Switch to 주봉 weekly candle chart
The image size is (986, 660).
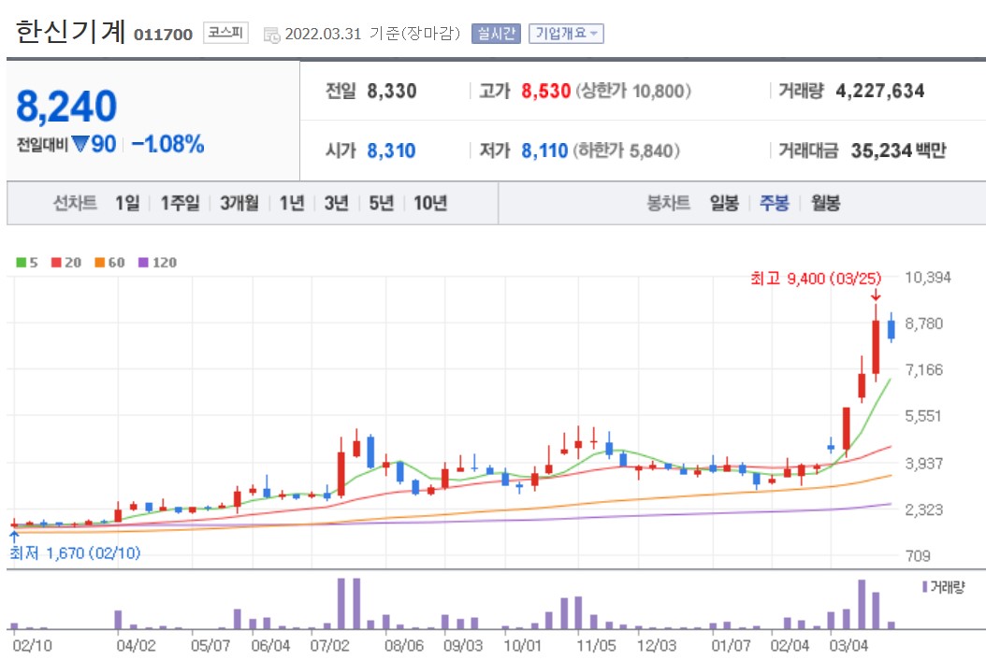(774, 203)
